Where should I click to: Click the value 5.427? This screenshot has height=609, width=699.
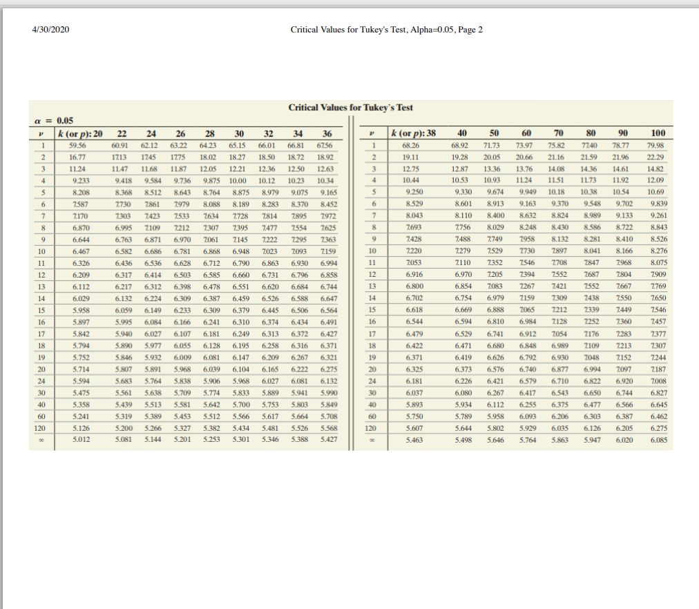(x=329, y=440)
